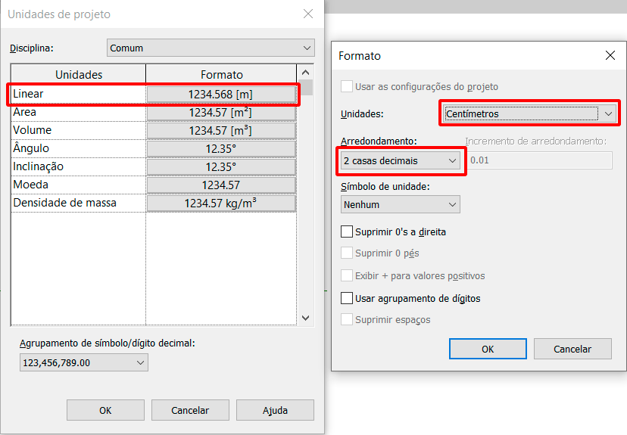
Task: Open the Símbolo de unidade dropdown
Action: (x=401, y=204)
